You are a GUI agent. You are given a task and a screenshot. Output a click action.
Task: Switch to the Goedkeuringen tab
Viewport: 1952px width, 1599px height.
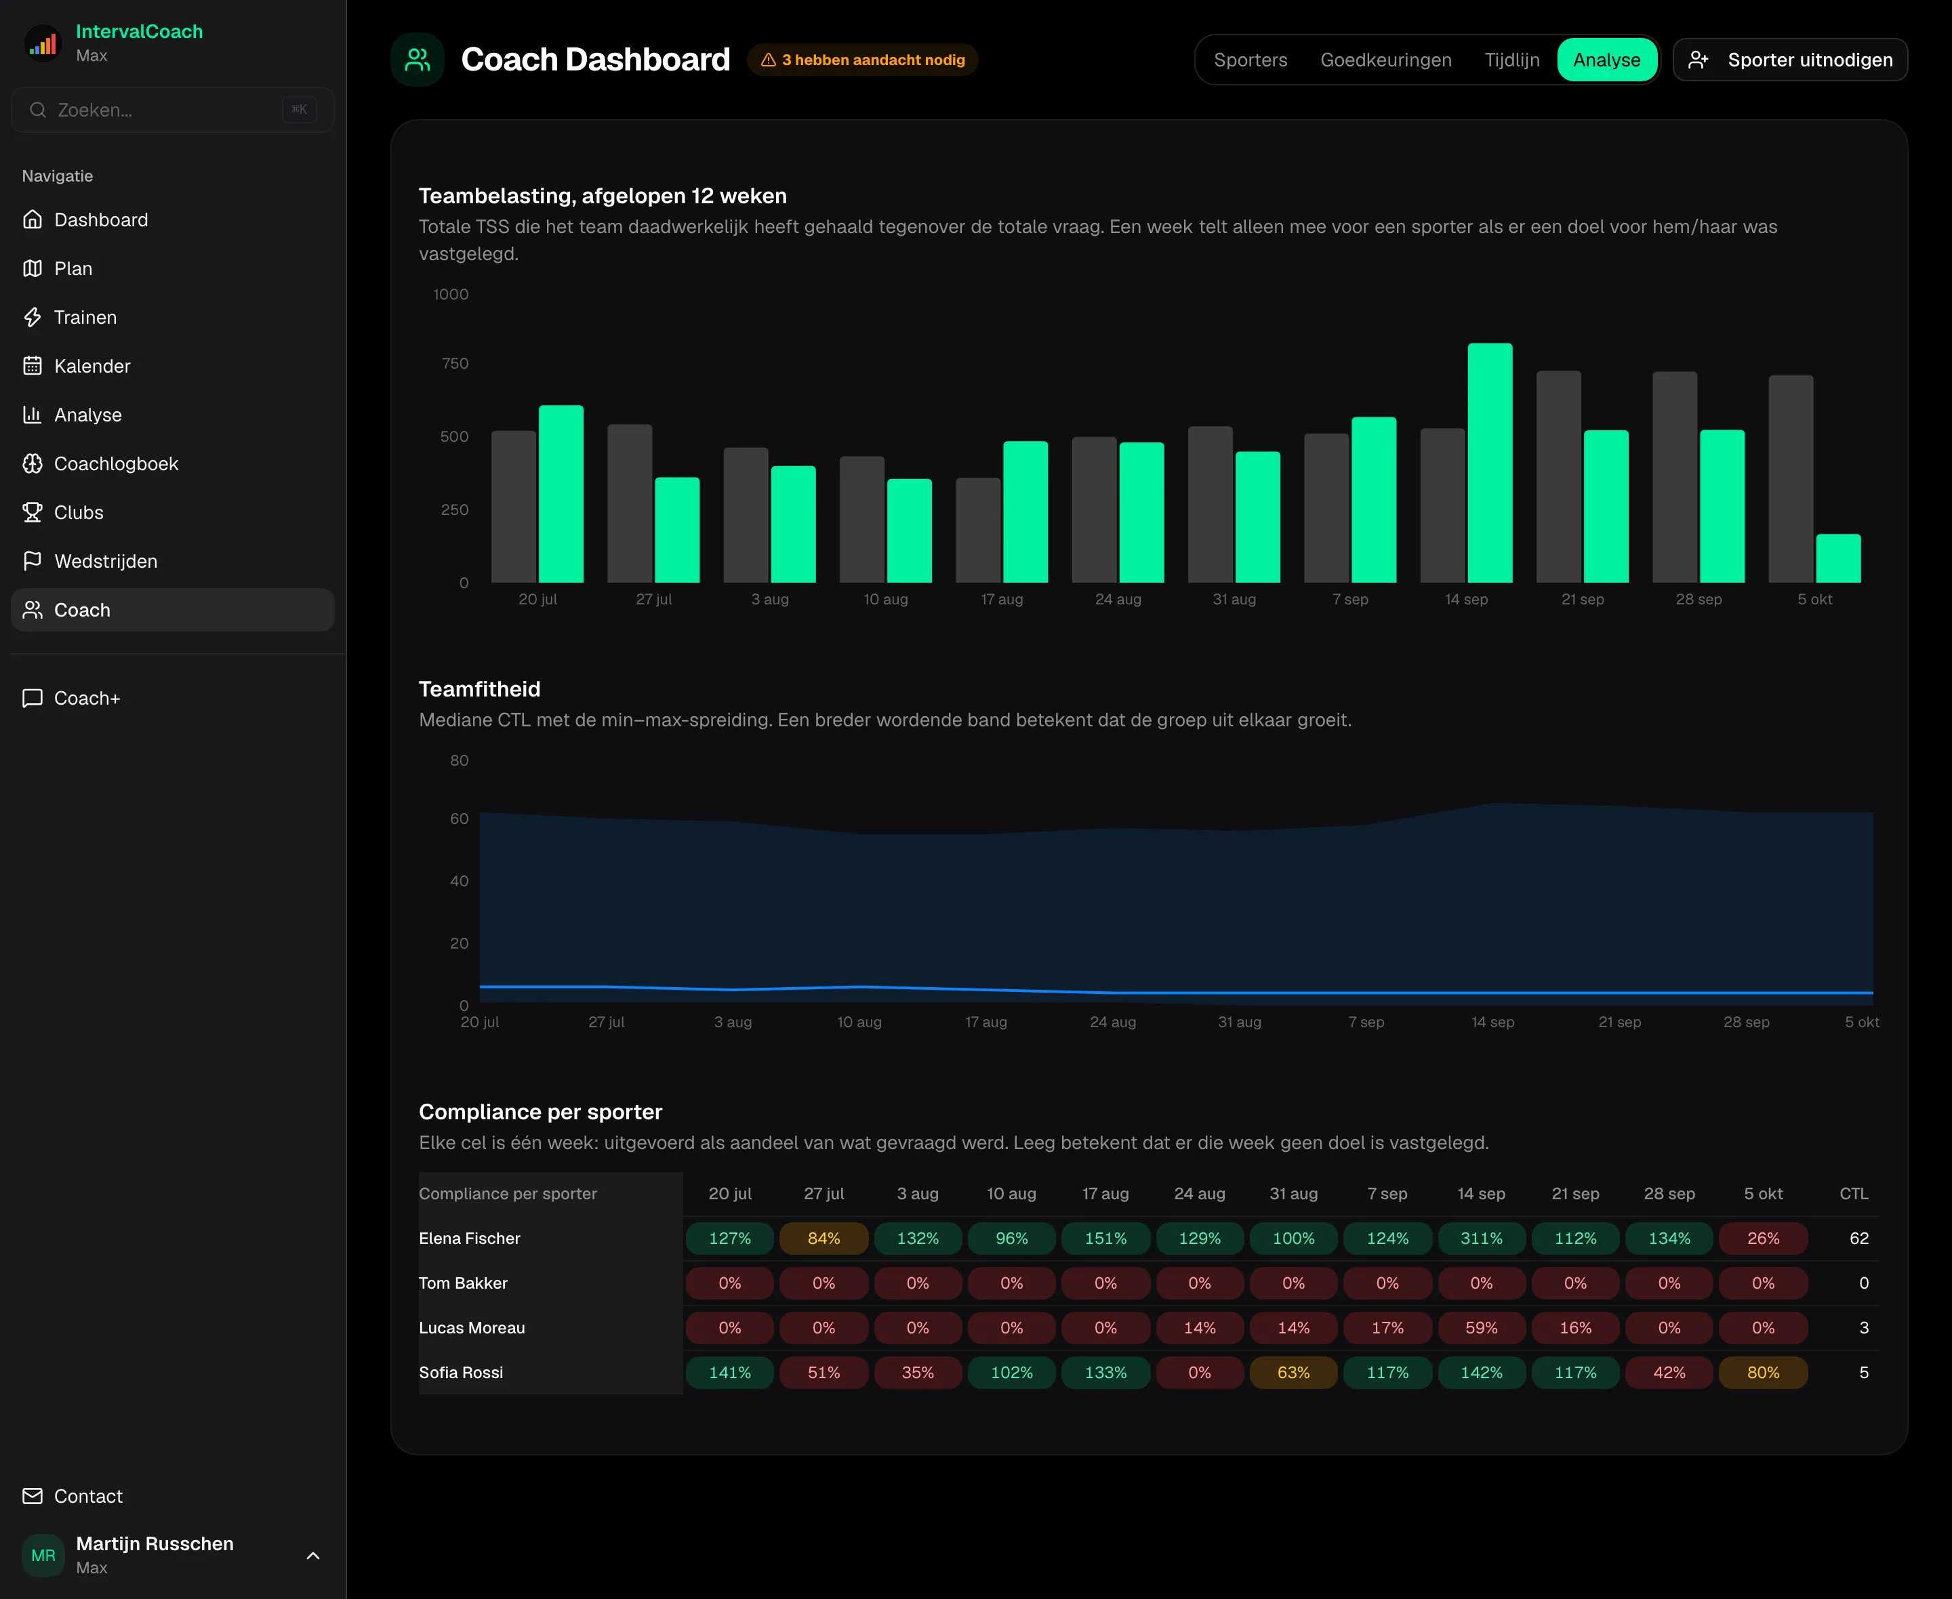[x=1385, y=60]
